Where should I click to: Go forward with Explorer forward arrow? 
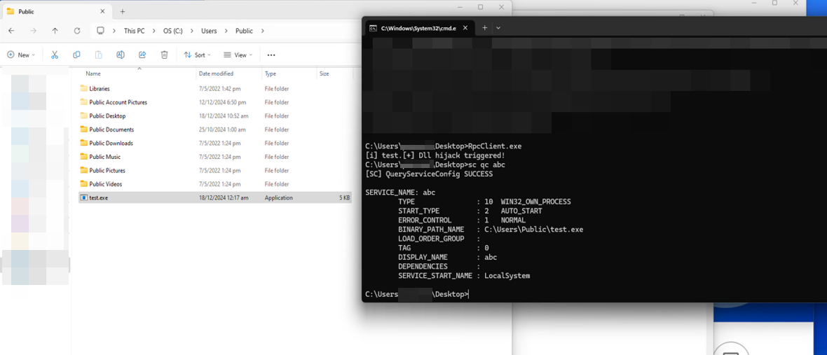[34, 31]
